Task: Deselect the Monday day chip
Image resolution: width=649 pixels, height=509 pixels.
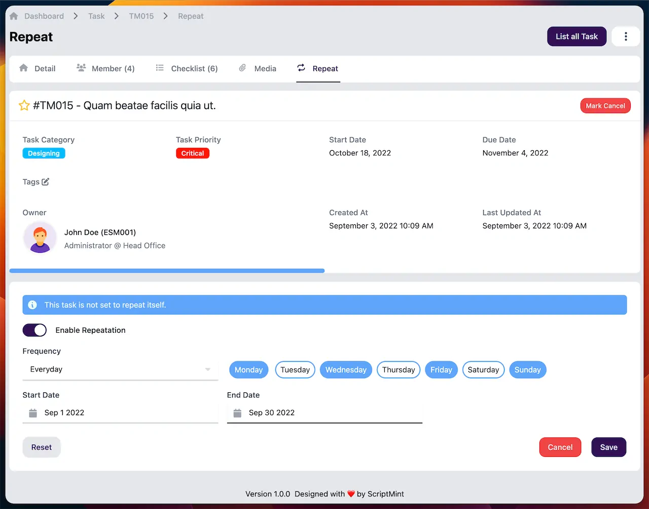Action: click(x=248, y=370)
